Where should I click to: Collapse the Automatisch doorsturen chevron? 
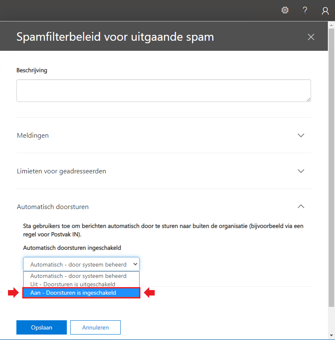click(301, 207)
